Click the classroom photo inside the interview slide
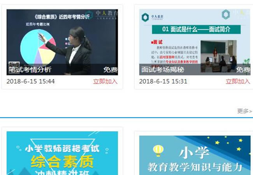Image resolution: width=253 pixels, height=175 pixels. (x=219, y=56)
